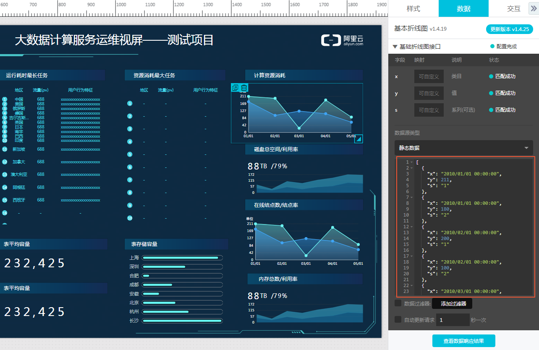The height and width of the screenshot is (350, 539).
Task: Click the x field mapping input
Action: coord(429,76)
